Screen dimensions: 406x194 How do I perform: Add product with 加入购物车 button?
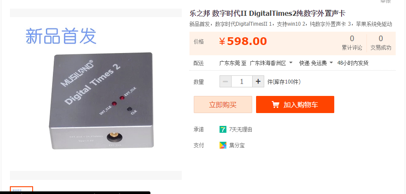(295, 104)
